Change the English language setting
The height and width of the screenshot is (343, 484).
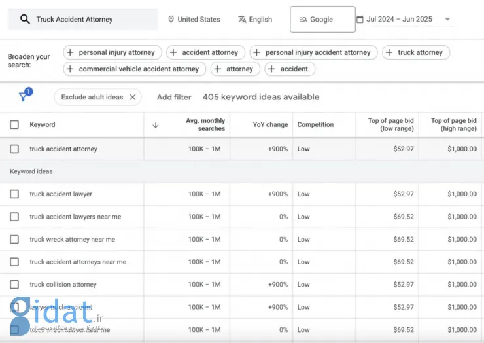[260, 19]
